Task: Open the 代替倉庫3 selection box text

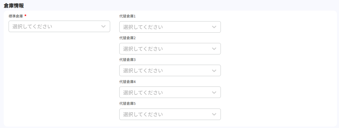Action: (143, 70)
